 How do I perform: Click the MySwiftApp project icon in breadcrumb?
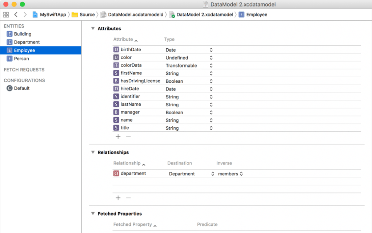pyautogui.click(x=35, y=15)
